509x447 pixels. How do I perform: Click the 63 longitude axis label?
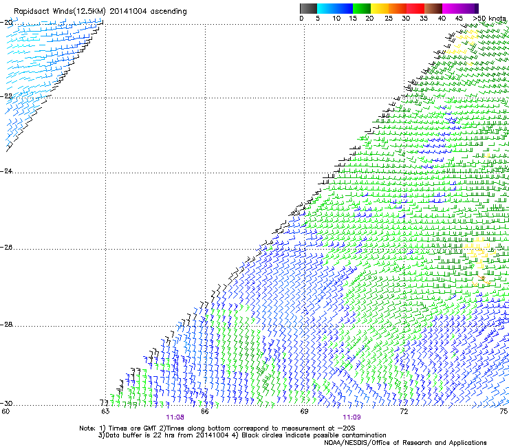[105, 412]
